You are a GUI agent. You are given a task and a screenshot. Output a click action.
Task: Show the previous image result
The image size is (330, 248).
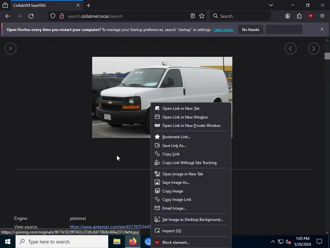pos(291,48)
